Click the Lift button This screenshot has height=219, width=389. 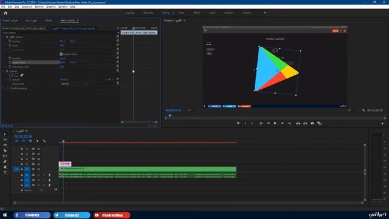coord(298,123)
